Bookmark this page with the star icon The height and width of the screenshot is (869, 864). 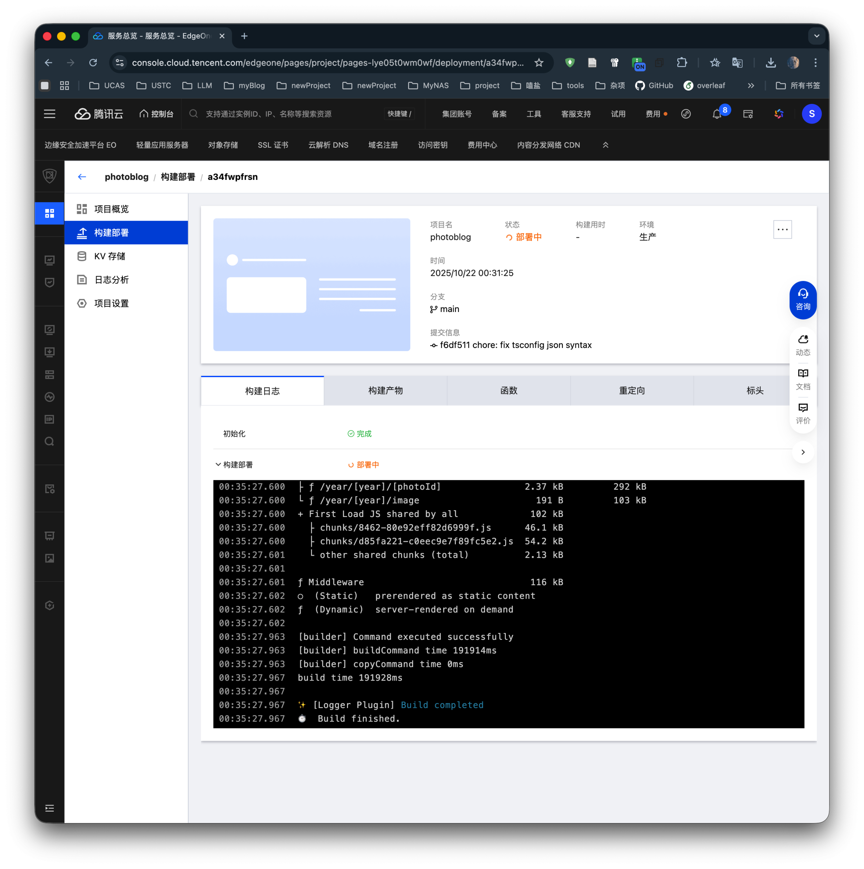point(539,62)
